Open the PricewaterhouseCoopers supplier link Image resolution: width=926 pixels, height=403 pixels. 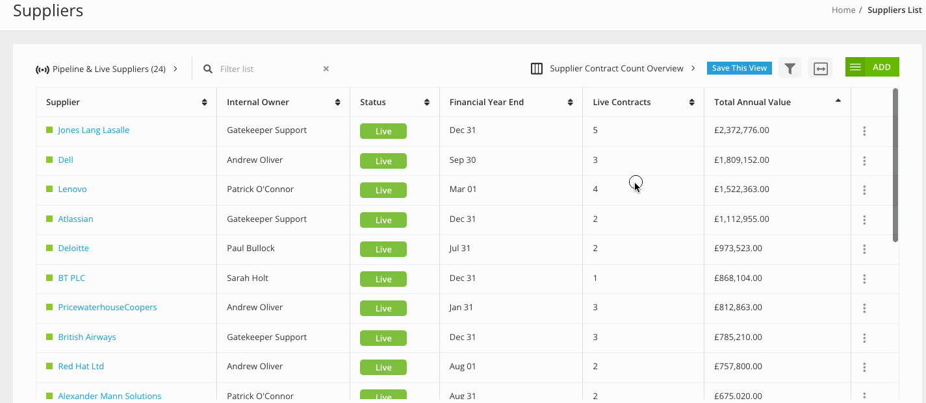(x=107, y=307)
